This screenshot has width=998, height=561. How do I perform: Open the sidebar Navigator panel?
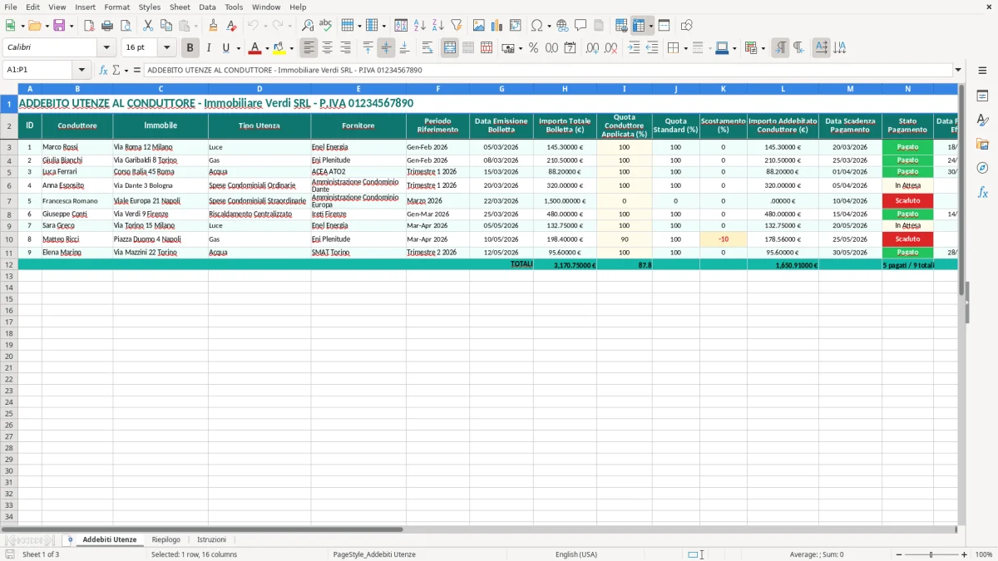[x=982, y=168]
